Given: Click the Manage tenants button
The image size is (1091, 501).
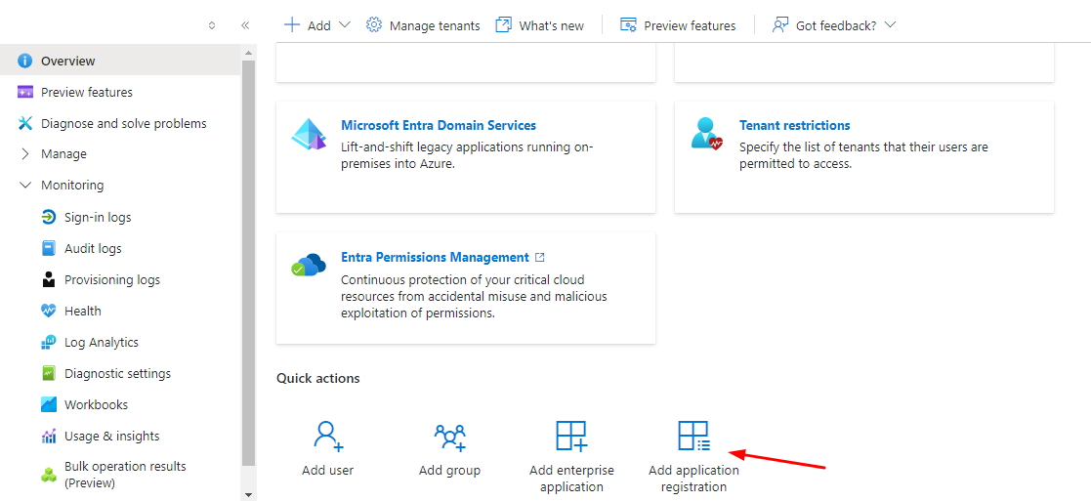Looking at the screenshot, I should click(x=423, y=25).
